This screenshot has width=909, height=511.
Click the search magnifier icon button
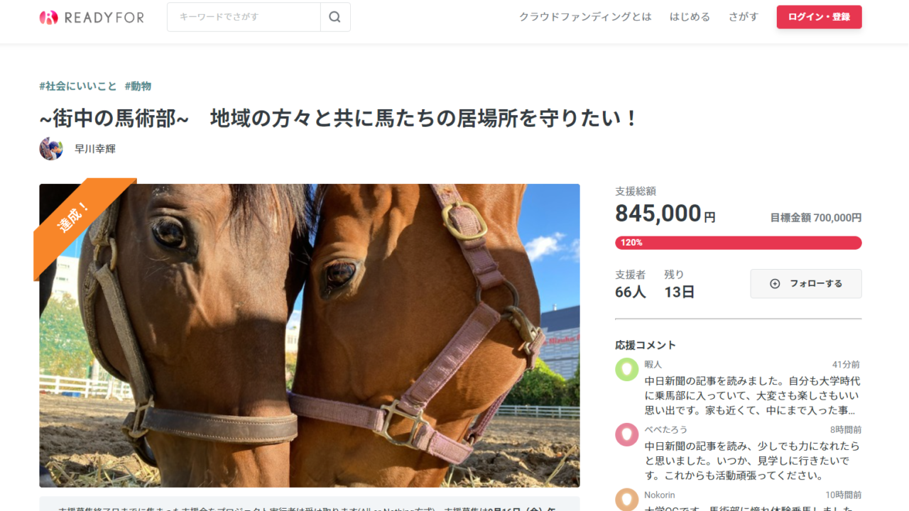(335, 17)
